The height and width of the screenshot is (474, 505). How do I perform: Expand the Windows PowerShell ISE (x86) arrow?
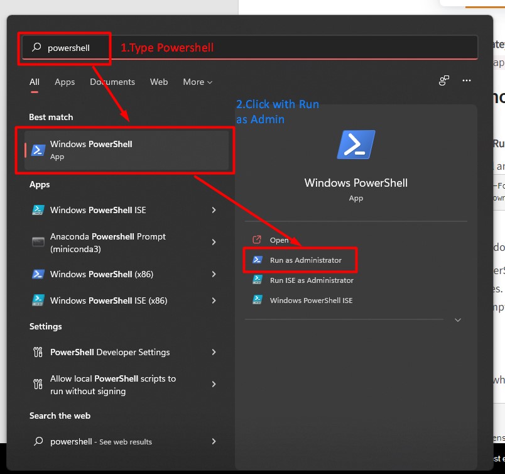(x=214, y=300)
